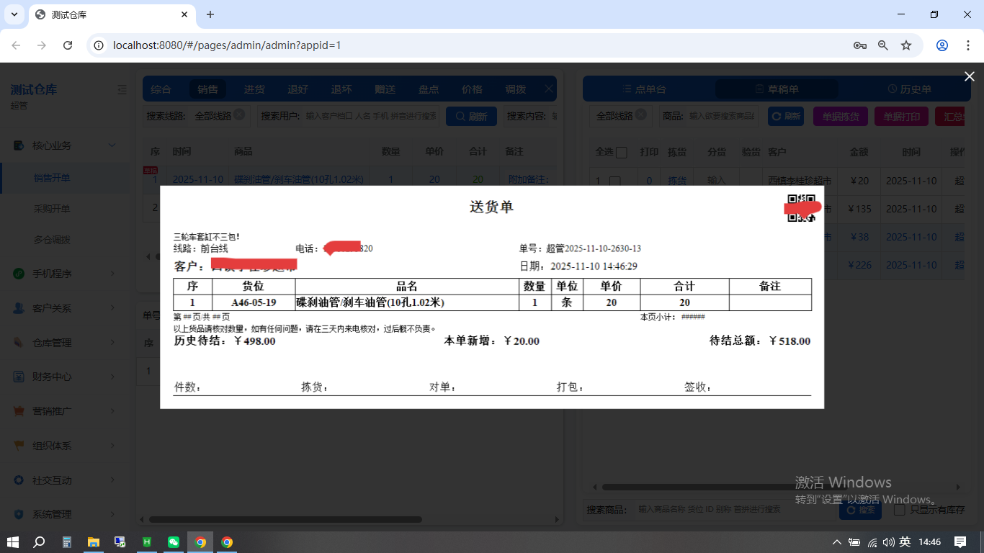Expand the 财务中心 sidebar menu
984x553 pixels.
tap(112, 377)
